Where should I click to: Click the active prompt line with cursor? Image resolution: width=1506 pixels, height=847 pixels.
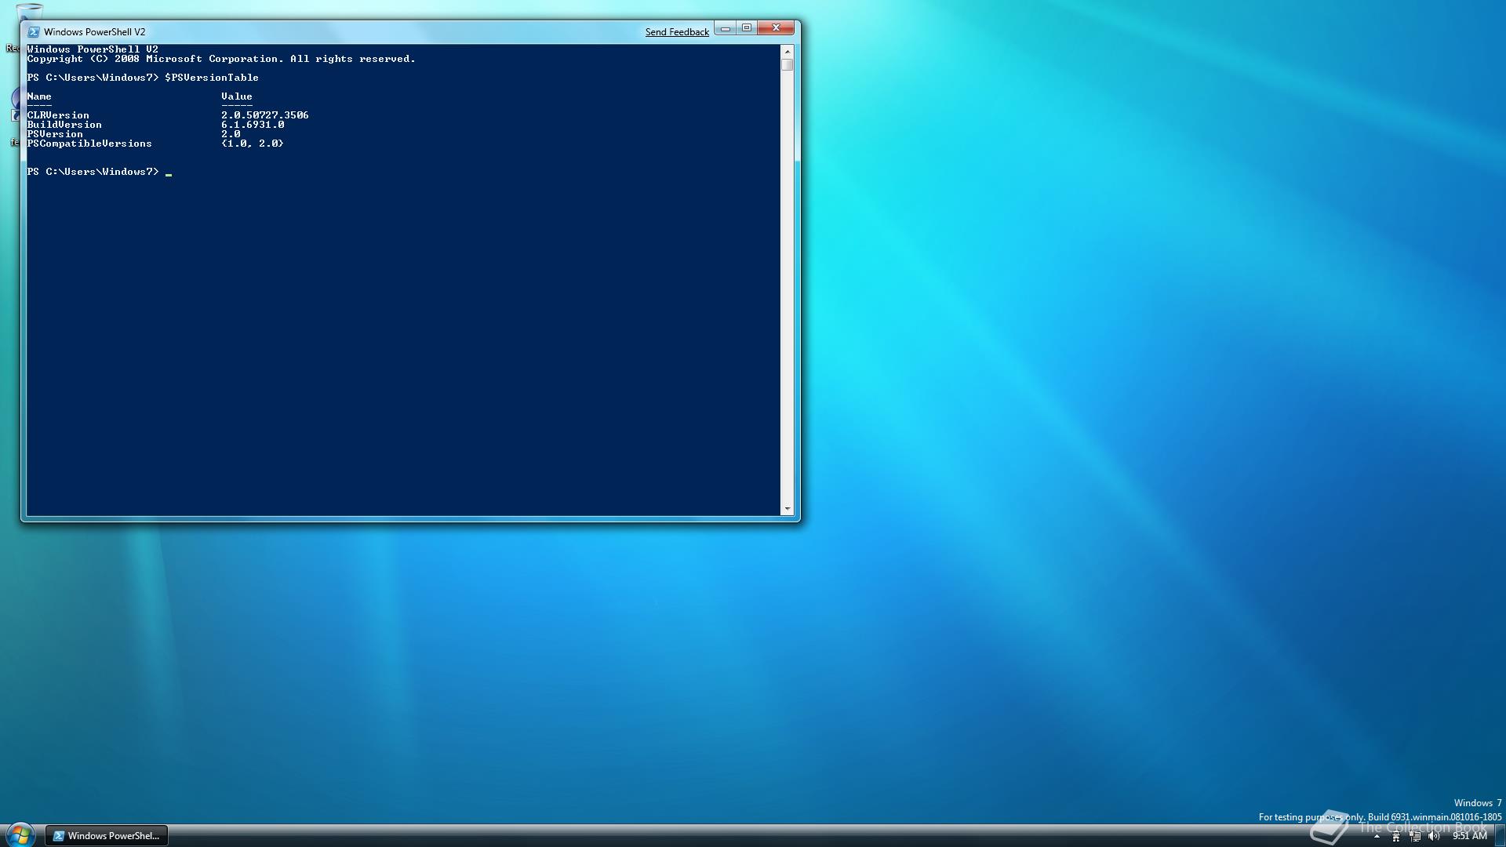point(100,172)
